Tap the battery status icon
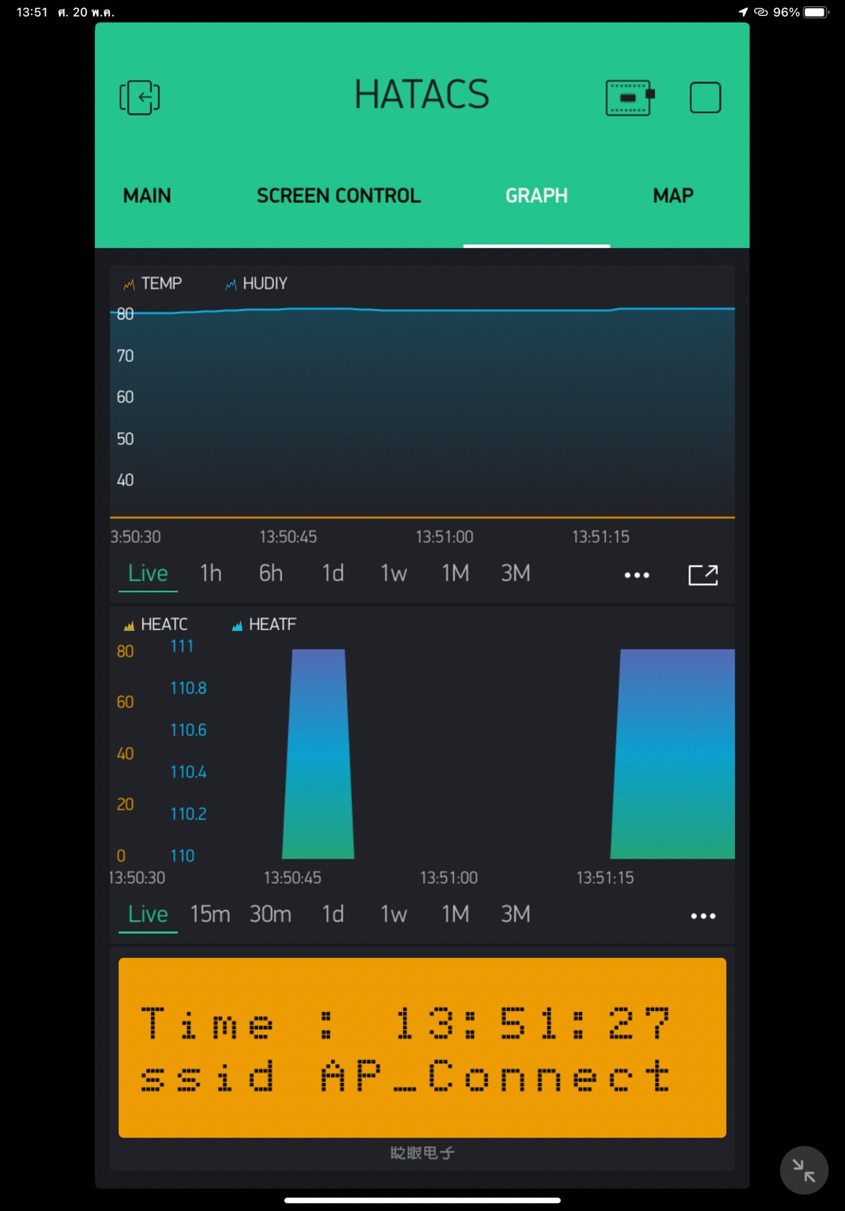Screen dimensions: 845x1211 [815, 12]
